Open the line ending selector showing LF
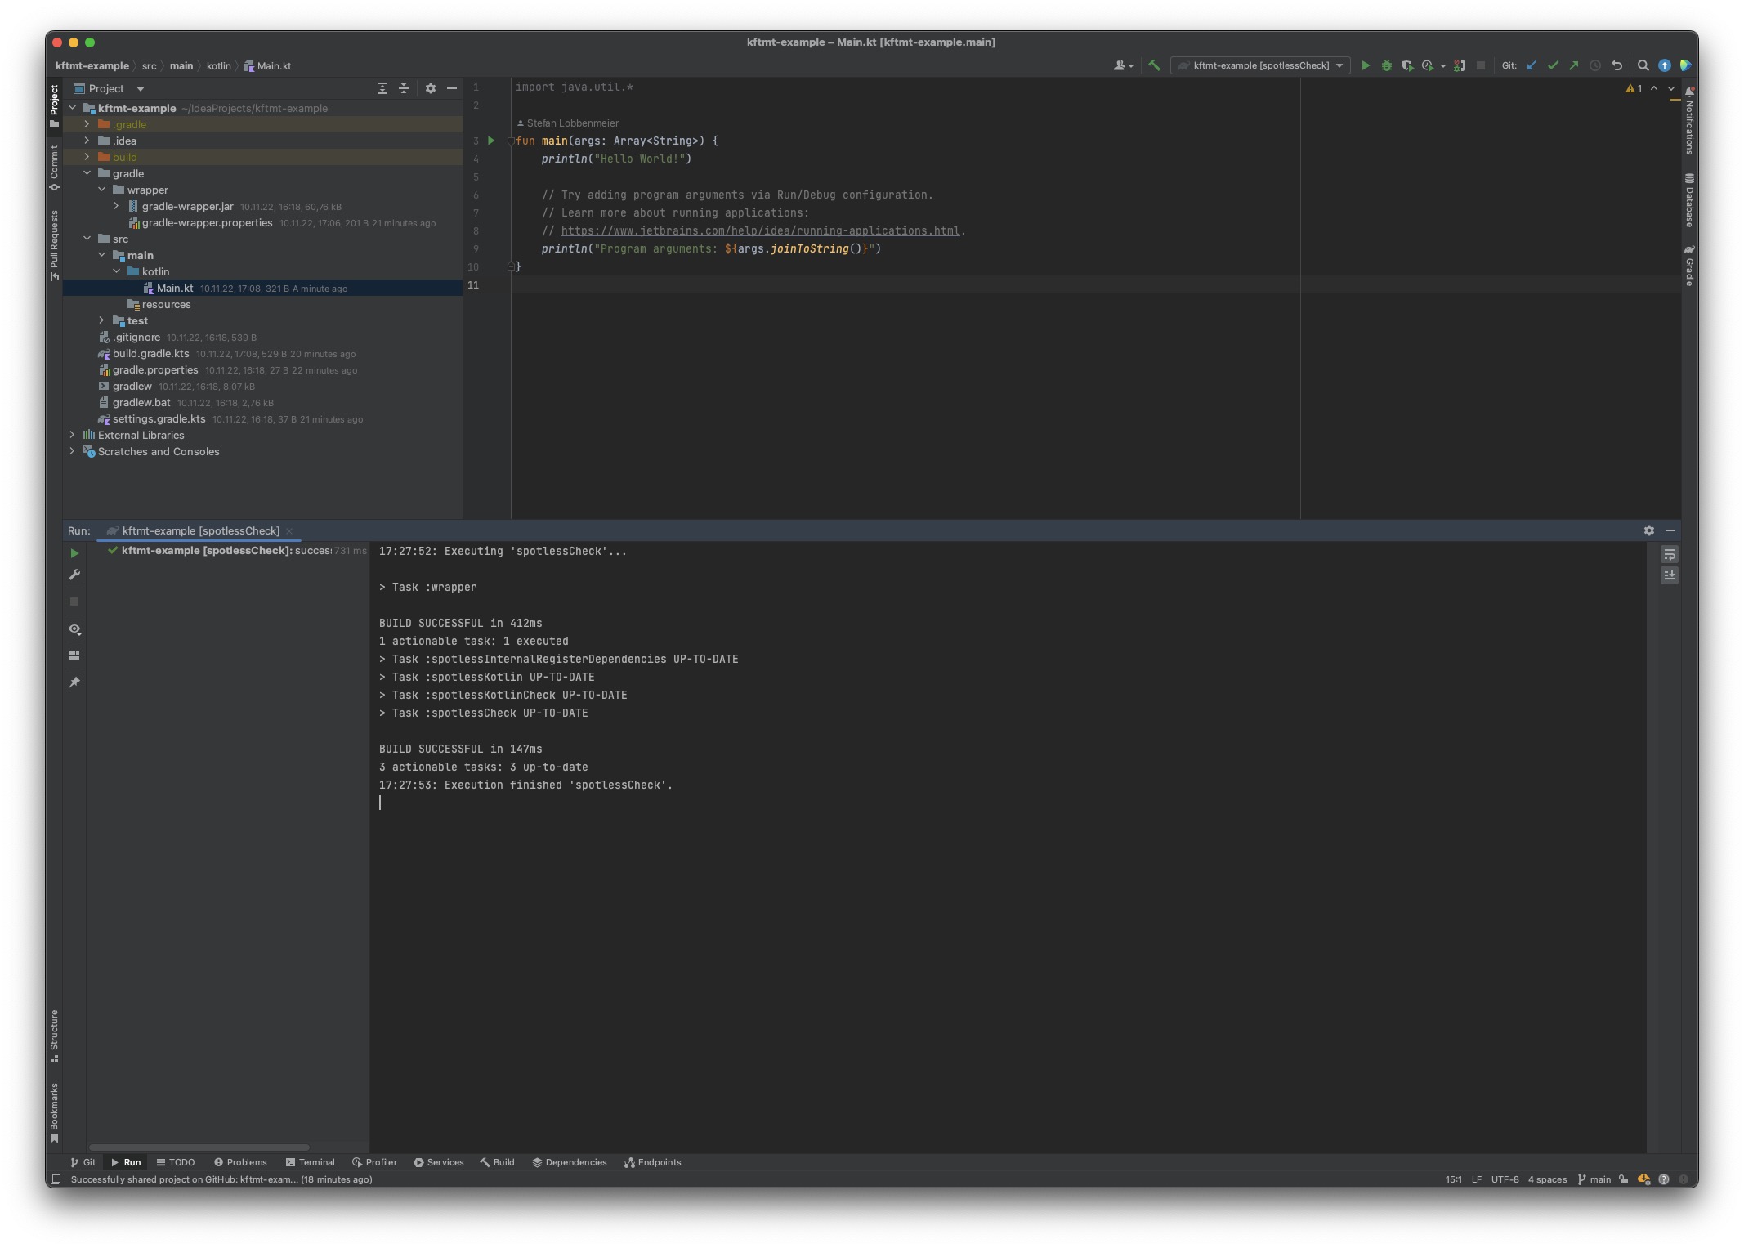Viewport: 1744px width, 1248px height. pyautogui.click(x=1476, y=1179)
